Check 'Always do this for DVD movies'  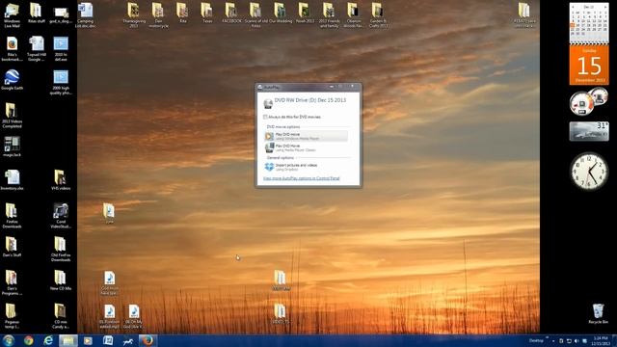(265, 117)
